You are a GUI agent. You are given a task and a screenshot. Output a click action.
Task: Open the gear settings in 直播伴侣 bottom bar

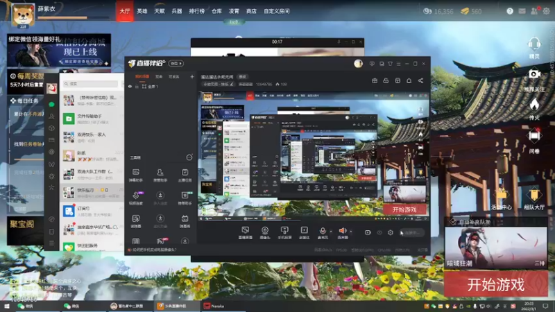click(x=391, y=232)
